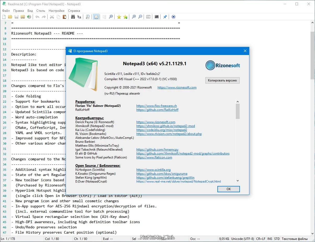
Task: Click the INS mode status bar indicator
Action: (269, 239)
